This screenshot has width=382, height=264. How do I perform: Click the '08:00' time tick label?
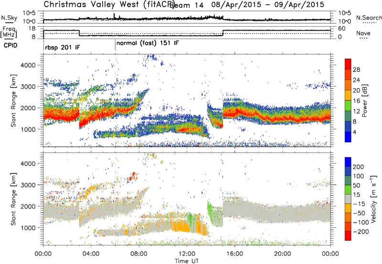139,254
